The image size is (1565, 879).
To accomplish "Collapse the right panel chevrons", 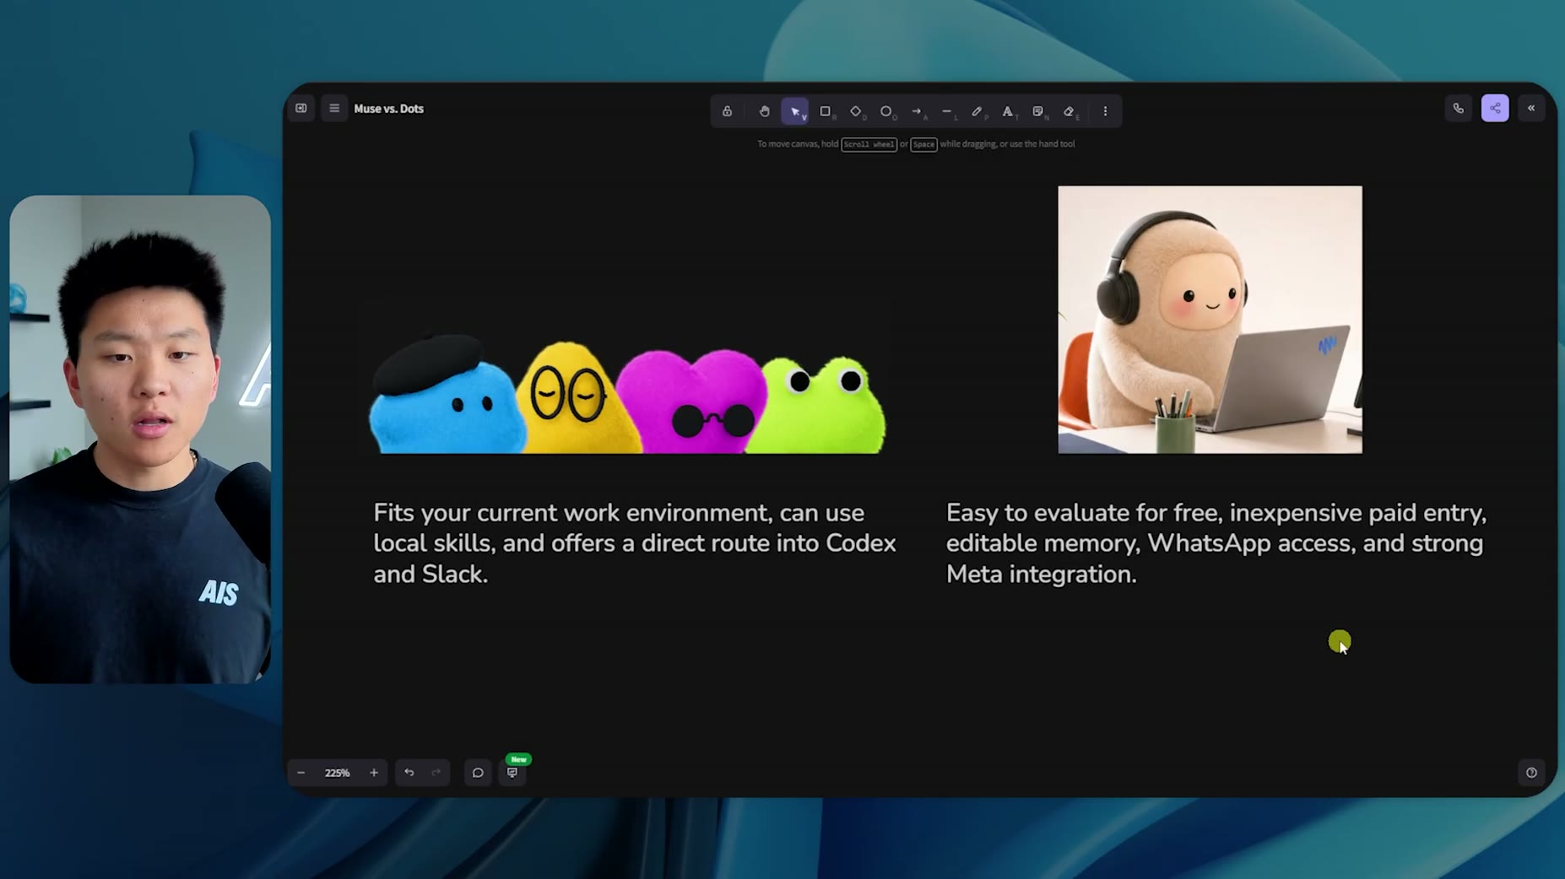I will pos(1530,108).
